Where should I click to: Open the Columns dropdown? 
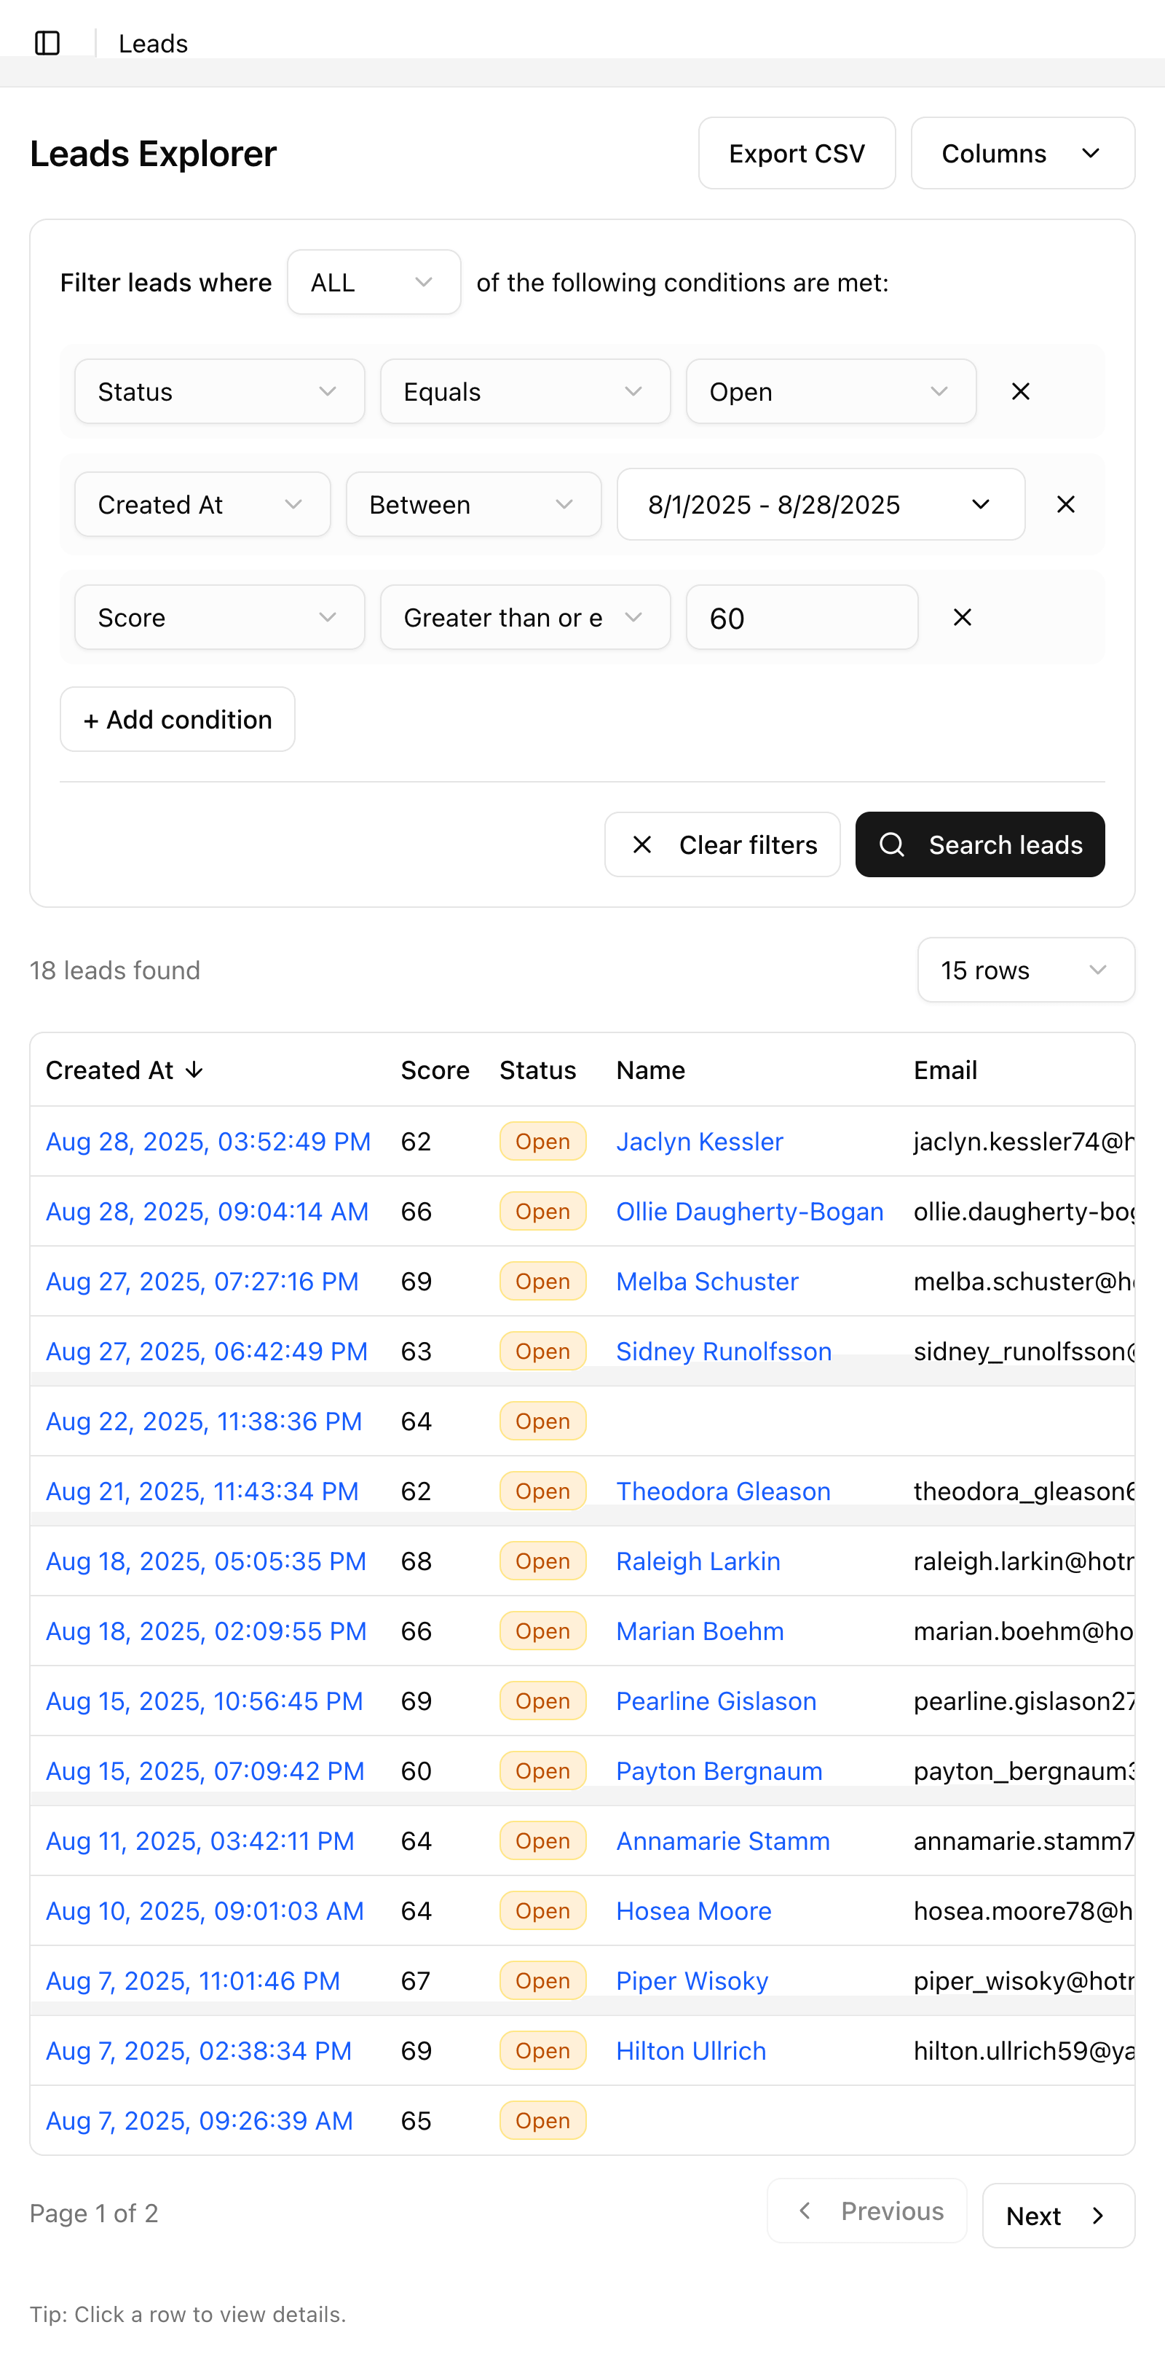[1022, 153]
